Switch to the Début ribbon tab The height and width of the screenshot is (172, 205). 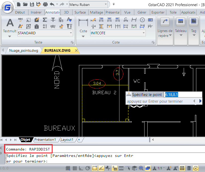click(x=20, y=12)
